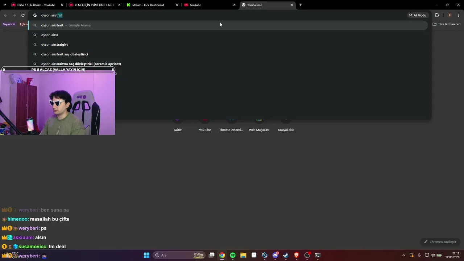Select the Yeni Sekme tab
Screen dimensions: 464x261
pos(267,5)
